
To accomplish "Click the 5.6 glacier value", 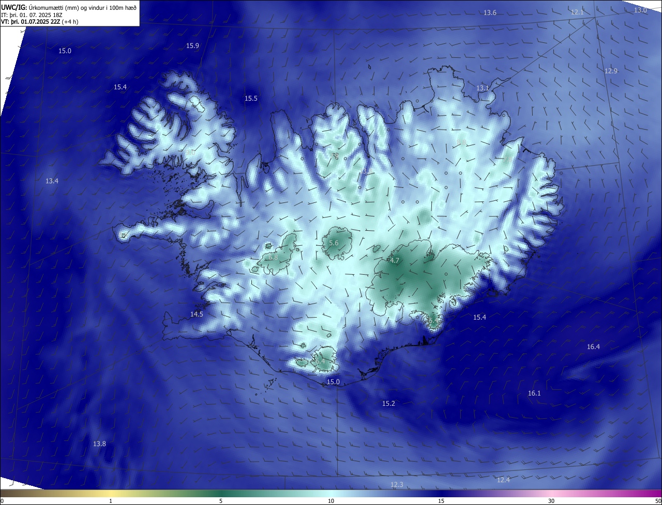I will pyautogui.click(x=334, y=243).
